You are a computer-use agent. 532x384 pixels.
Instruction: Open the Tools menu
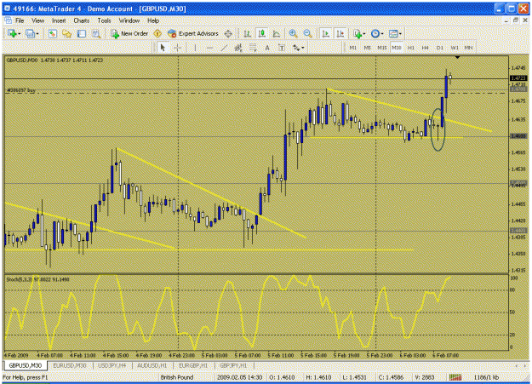tap(104, 20)
